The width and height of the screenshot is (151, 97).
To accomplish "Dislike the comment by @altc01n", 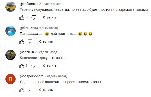I will point(34,66).
